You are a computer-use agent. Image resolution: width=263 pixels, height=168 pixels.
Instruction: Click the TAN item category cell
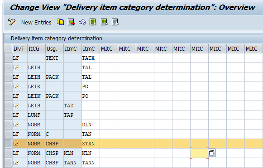(x=91, y=134)
